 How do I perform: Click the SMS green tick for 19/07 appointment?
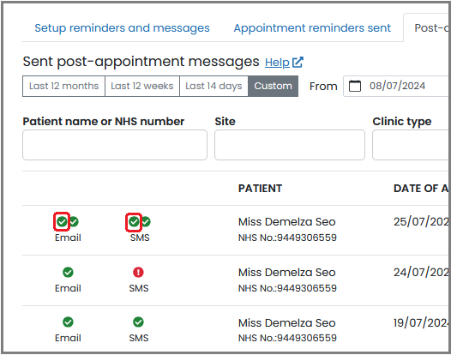click(138, 322)
